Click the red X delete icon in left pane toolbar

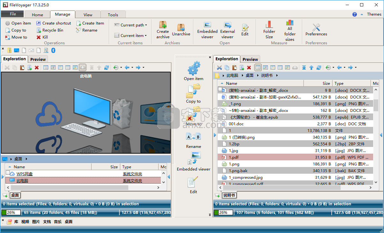[37, 68]
